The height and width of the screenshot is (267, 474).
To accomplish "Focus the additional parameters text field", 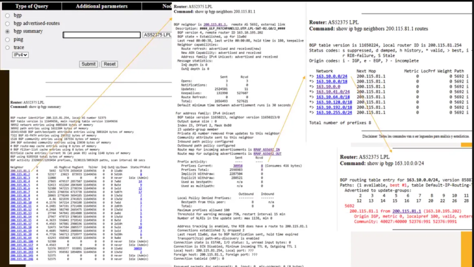I will click(x=102, y=35).
